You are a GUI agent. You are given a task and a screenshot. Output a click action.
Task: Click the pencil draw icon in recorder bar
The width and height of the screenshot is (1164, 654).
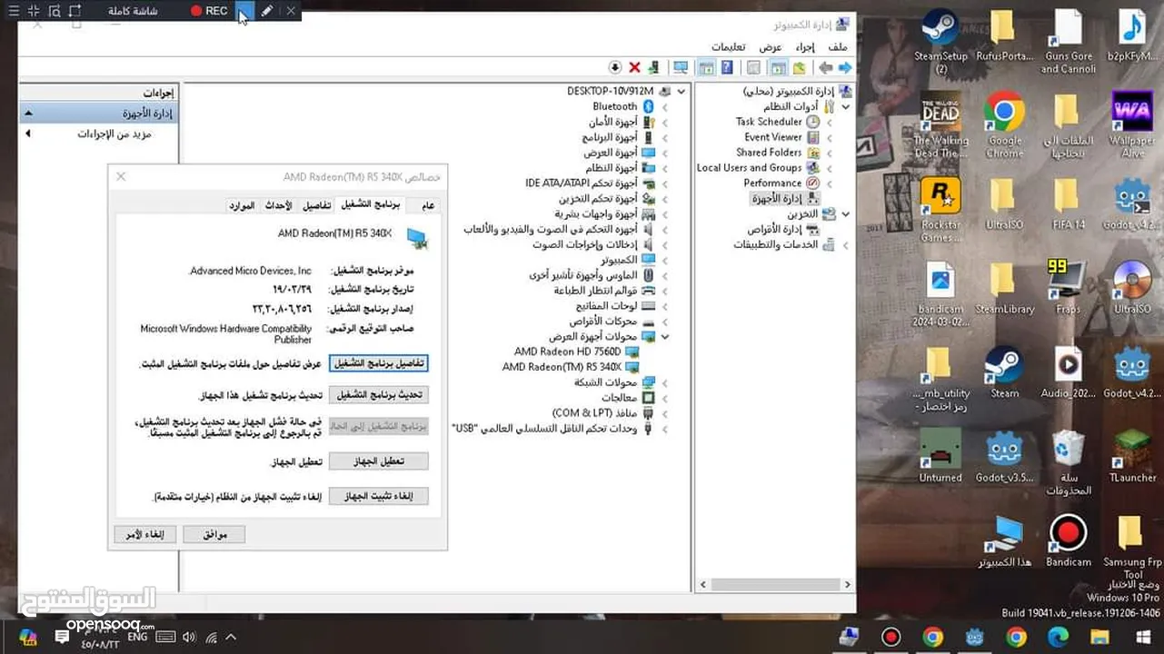pos(266,11)
